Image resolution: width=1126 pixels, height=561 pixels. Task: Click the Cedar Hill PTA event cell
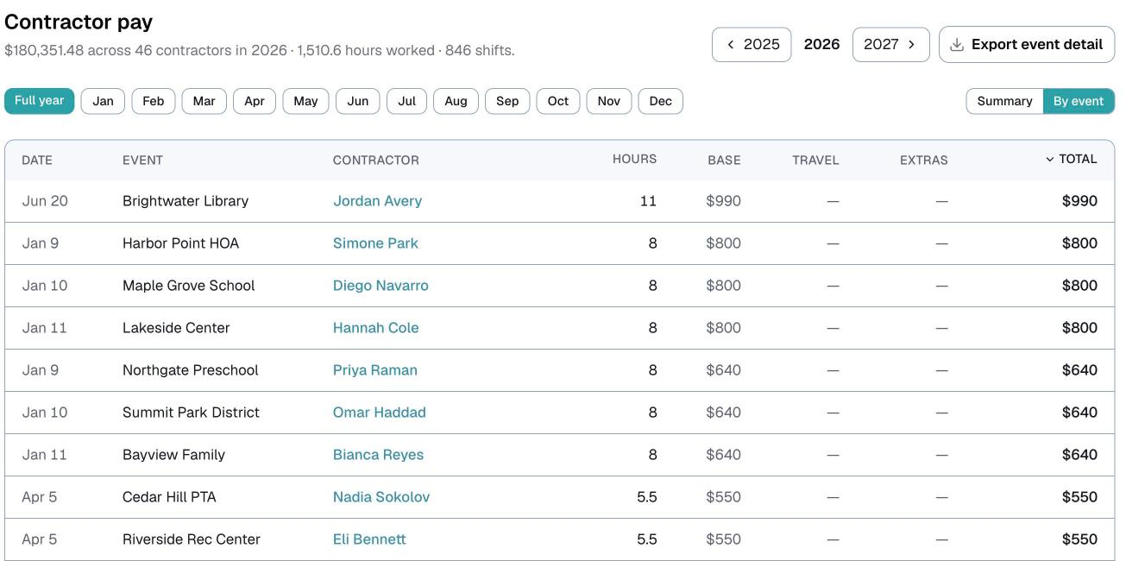[x=169, y=497]
